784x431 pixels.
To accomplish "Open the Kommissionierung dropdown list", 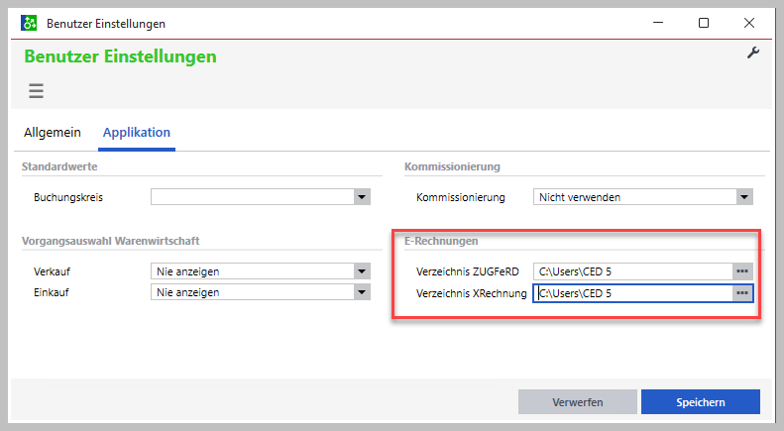I will 744,197.
